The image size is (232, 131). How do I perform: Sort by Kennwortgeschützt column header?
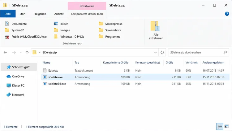pos(148,62)
